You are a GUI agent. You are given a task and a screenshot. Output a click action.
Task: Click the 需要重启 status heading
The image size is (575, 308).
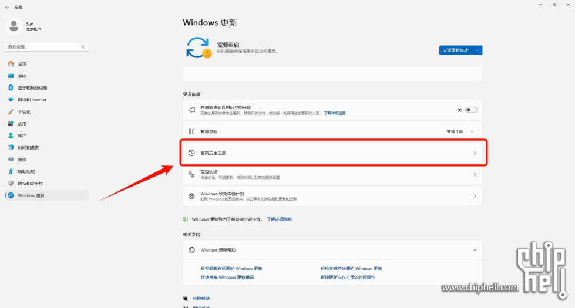(x=228, y=45)
